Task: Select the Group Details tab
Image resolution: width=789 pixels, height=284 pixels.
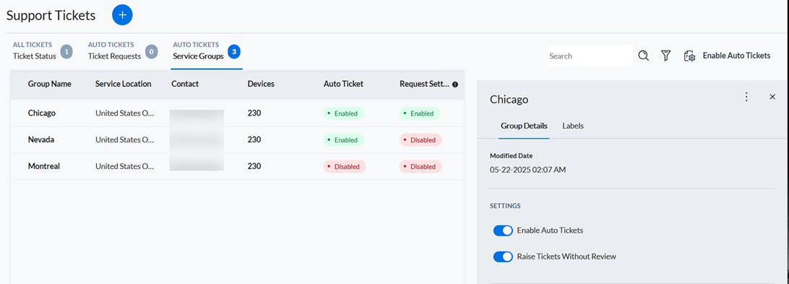Action: click(524, 126)
